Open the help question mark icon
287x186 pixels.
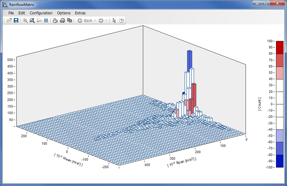(x=121, y=20)
